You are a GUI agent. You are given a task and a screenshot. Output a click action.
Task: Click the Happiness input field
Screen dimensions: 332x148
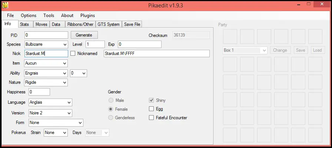[x=39, y=92]
